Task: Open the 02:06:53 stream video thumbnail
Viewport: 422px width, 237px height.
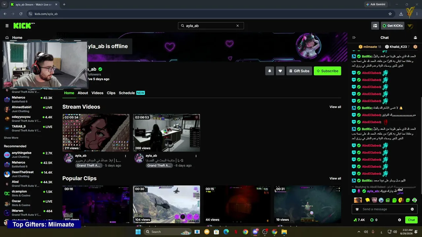Action: point(166,133)
